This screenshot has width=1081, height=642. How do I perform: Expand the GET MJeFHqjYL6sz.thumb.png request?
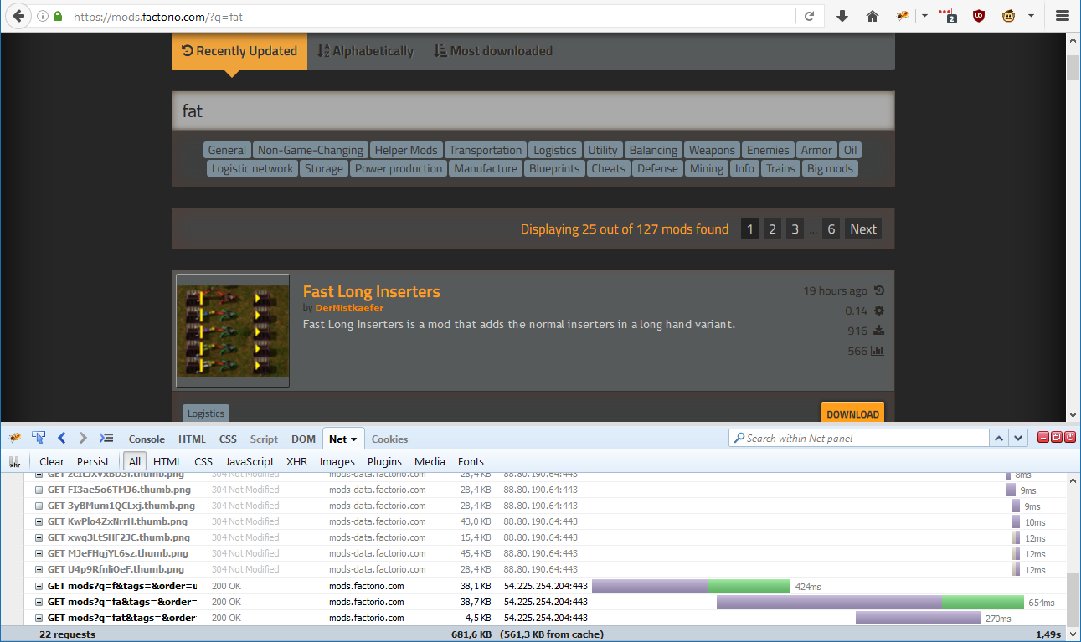pyautogui.click(x=39, y=553)
